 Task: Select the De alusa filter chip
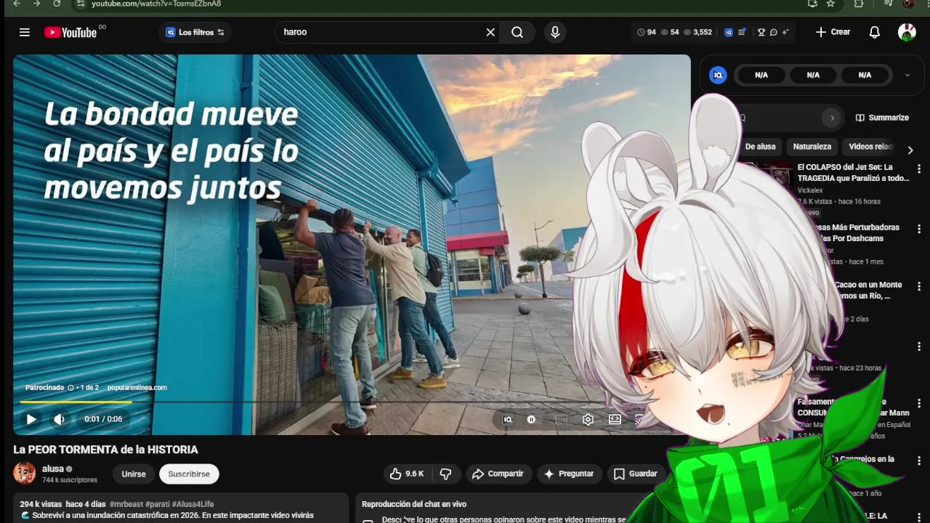(x=760, y=147)
